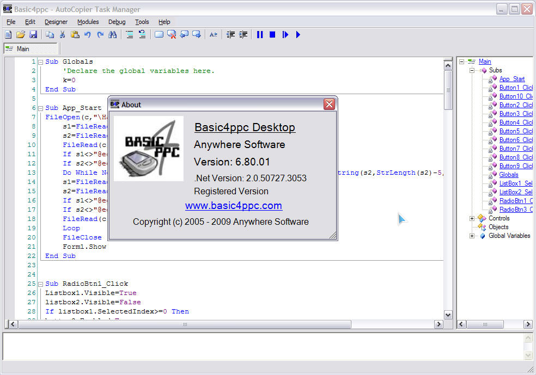The height and width of the screenshot is (375, 536).
Task: Click the toggle bookmark rectangle icon
Action: click(x=159, y=34)
